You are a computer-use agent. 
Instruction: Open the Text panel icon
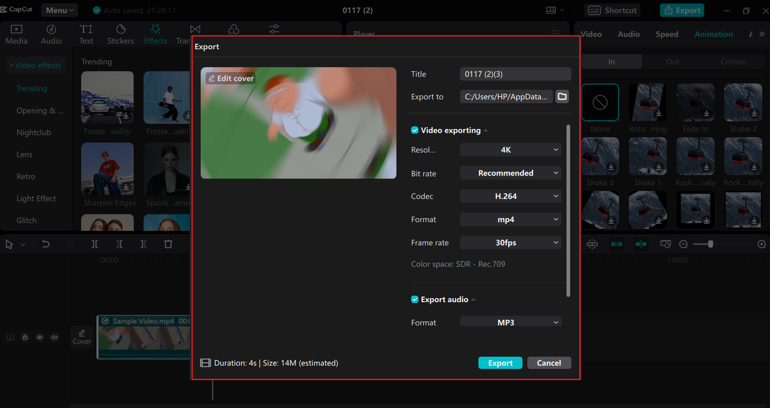pyautogui.click(x=86, y=35)
